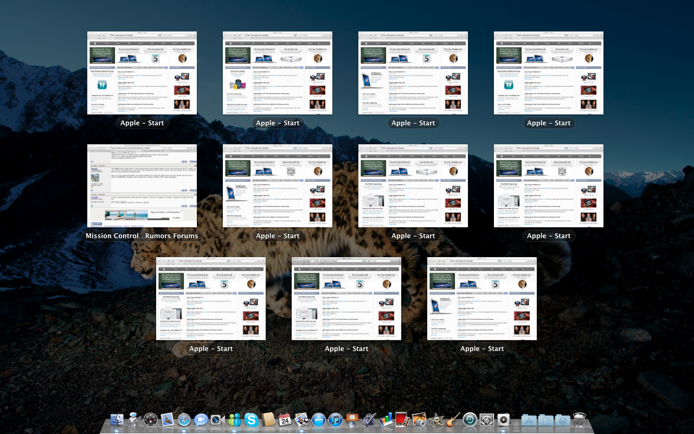The width and height of the screenshot is (694, 434).
Task: Launch Automator robot icon in Dock
Action: tap(134, 420)
